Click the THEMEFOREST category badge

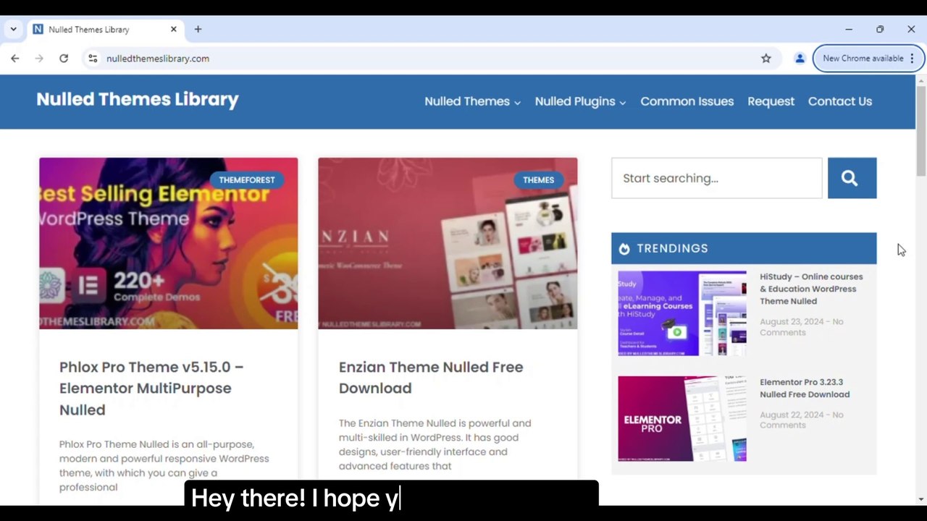pos(247,180)
